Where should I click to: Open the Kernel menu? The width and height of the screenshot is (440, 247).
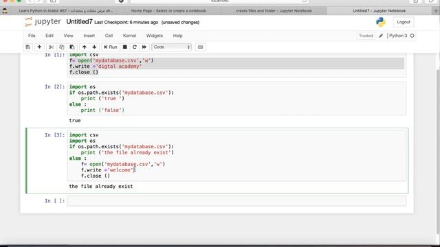(x=129, y=36)
